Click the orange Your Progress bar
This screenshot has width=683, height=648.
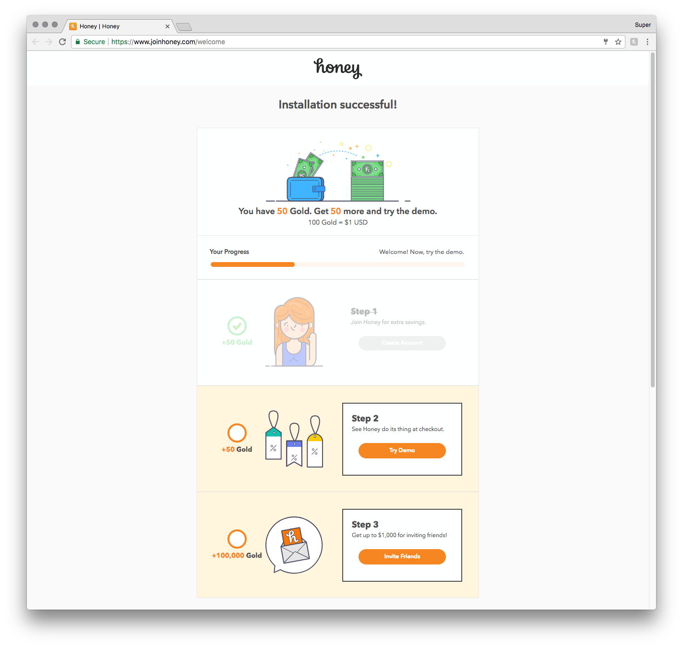(252, 264)
